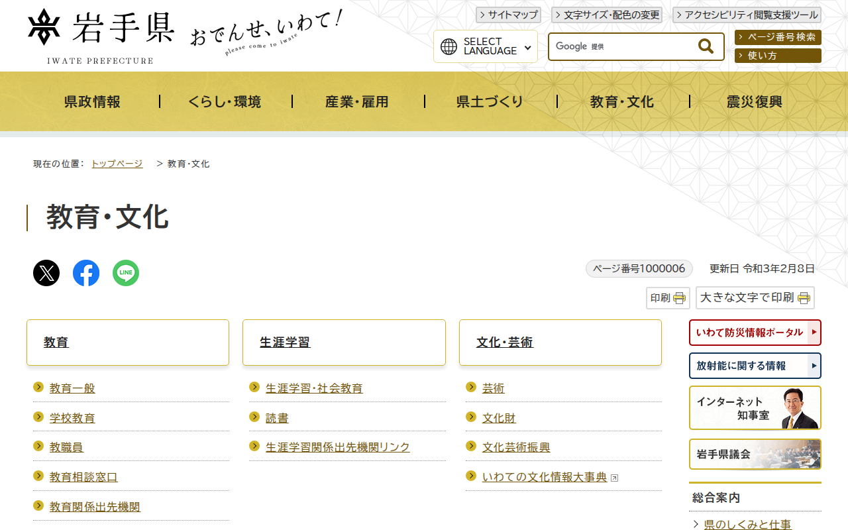Open 生涯学習関係出先機関リンク
This screenshot has height=530, width=848.
tap(338, 447)
